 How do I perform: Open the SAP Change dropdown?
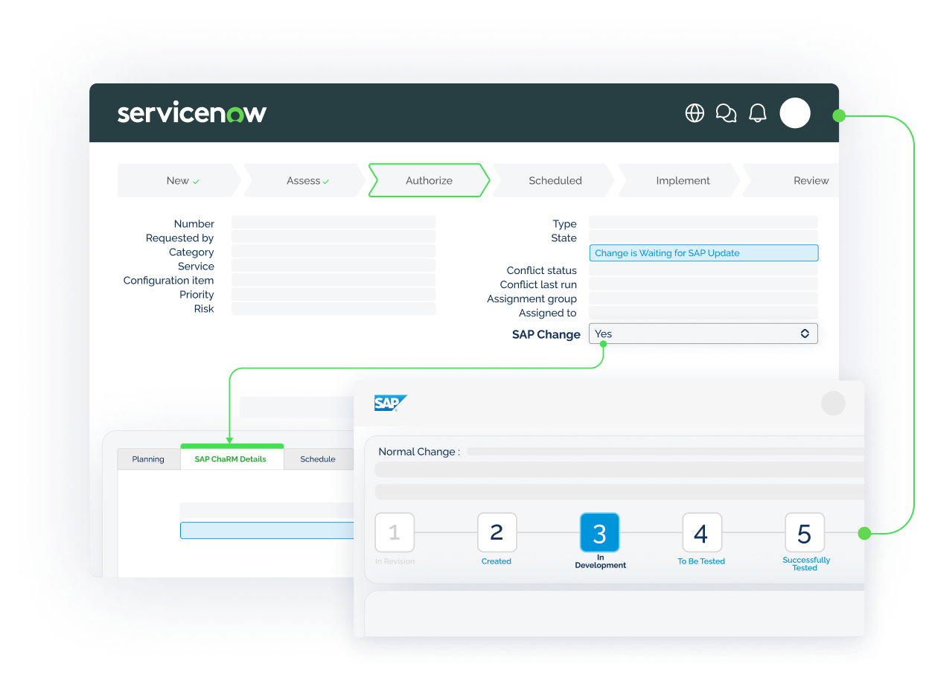pos(703,334)
